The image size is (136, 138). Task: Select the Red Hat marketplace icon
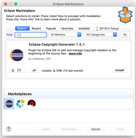(31, 103)
